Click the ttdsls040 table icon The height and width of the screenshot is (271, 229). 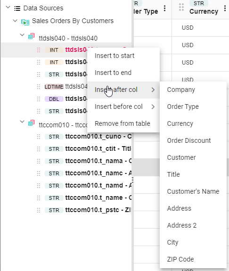pos(32,36)
